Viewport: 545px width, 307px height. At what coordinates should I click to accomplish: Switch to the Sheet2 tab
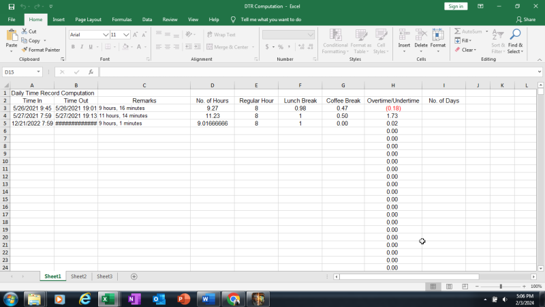coord(78,276)
